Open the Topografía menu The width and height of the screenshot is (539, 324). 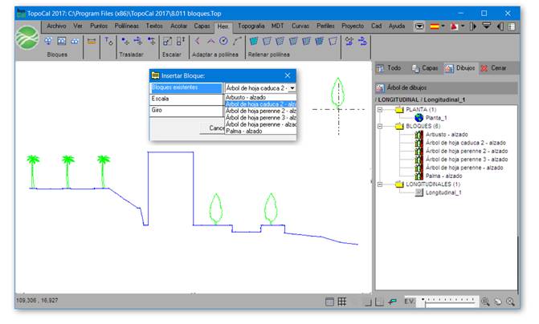(251, 26)
